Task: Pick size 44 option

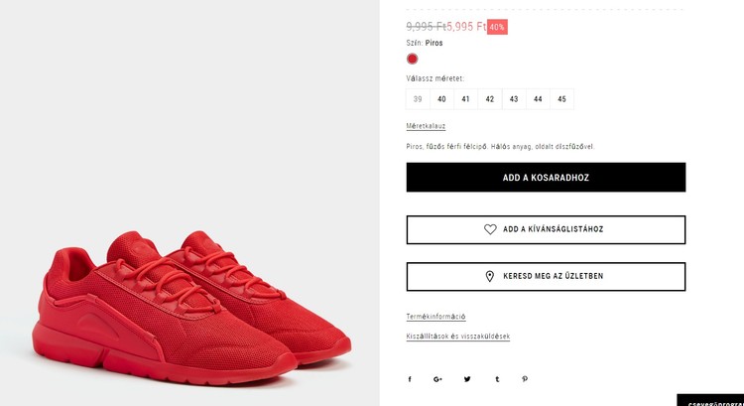Action: click(538, 99)
